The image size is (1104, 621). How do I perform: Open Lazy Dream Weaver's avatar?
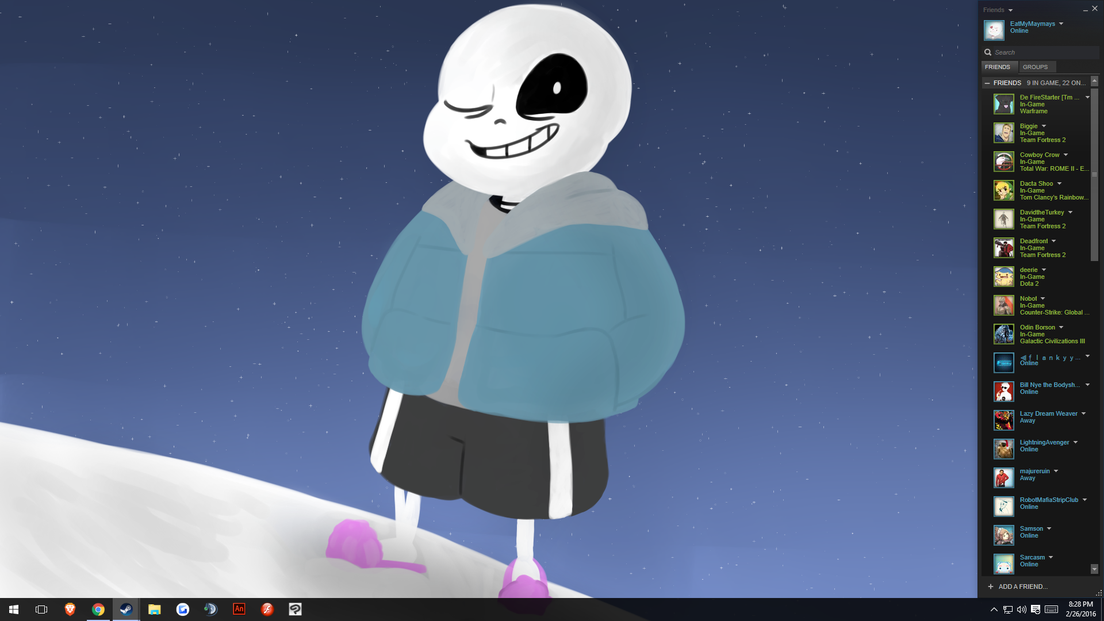point(1004,420)
